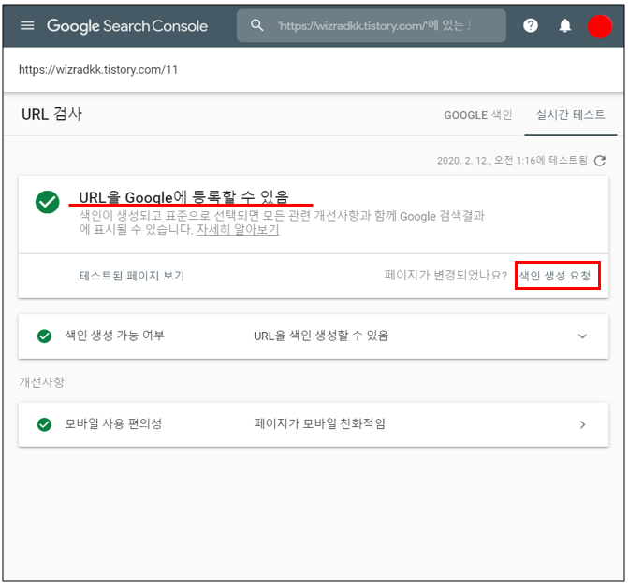Focus the URL inspection search field
628x587 pixels.
pos(372,26)
